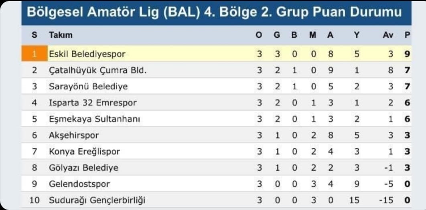
Task: Open Çatalhüyük Çumra Bld. team row
Action: coord(97,70)
